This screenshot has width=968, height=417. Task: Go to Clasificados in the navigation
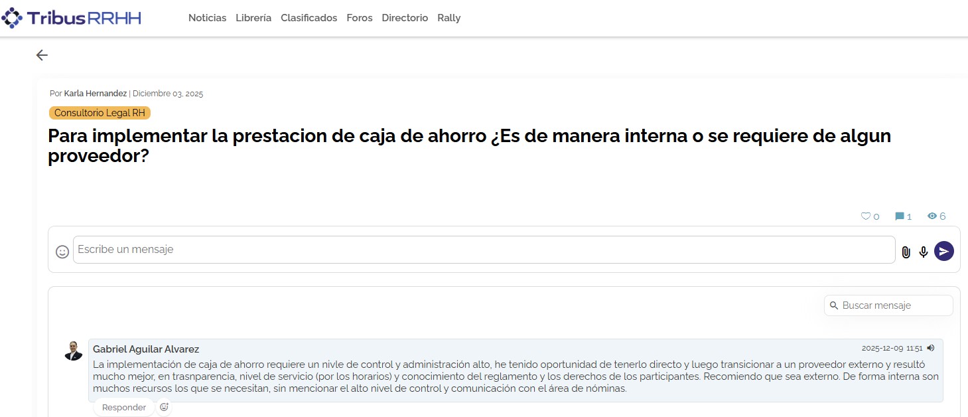tap(309, 18)
